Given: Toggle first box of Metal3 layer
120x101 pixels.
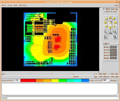Looking at the screenshot, I should [111, 53].
